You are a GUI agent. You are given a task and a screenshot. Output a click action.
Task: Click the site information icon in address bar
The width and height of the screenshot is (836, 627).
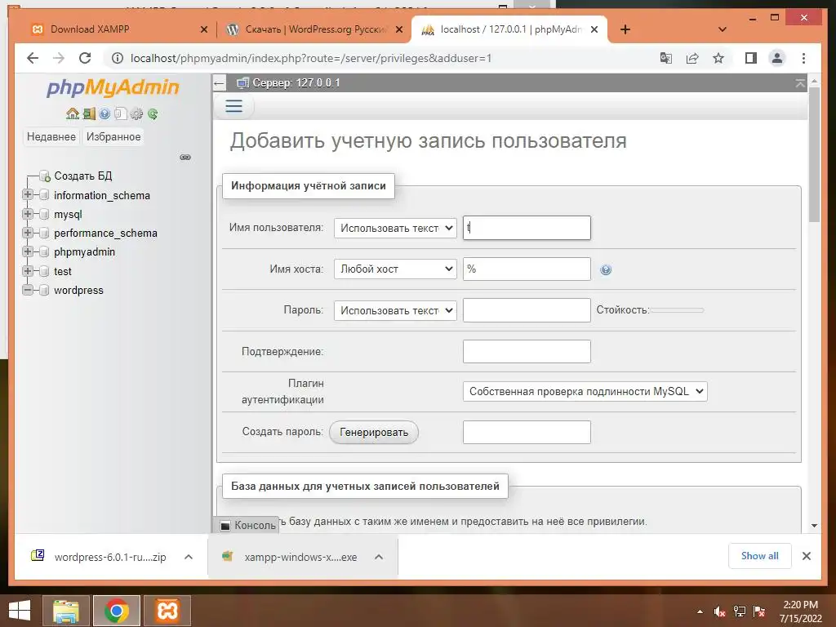117,58
